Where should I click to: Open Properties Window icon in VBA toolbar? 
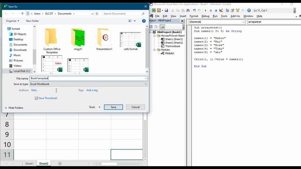click(x=232, y=10)
